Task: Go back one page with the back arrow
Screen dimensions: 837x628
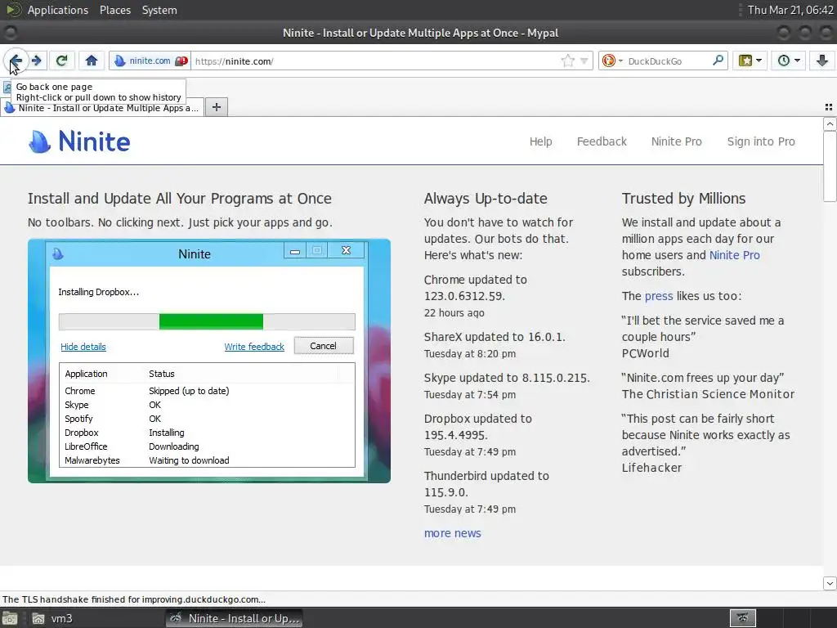Action: point(15,61)
